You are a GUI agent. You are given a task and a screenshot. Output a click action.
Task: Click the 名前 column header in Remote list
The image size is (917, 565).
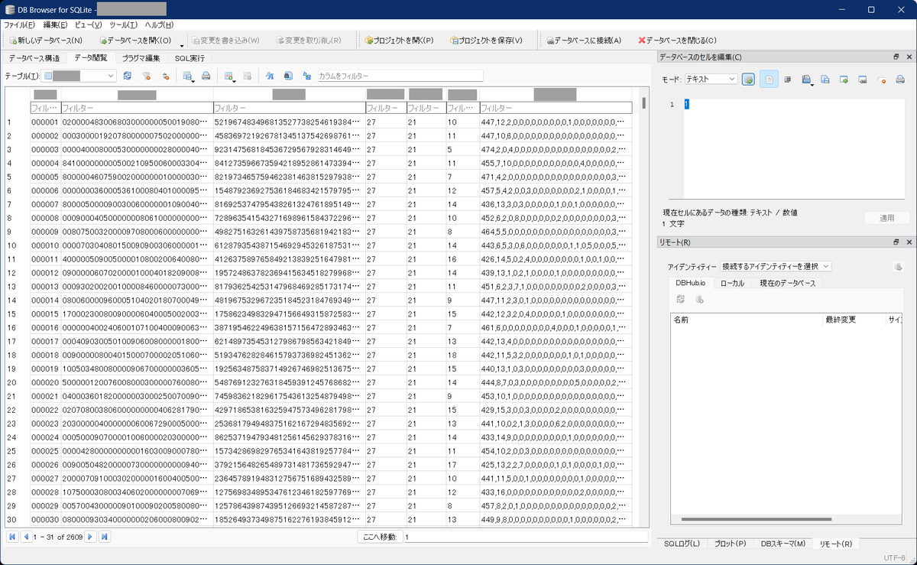[x=747, y=320]
